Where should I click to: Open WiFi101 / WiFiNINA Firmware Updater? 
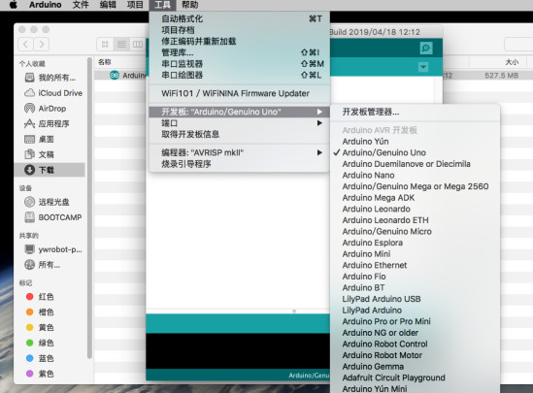point(239,93)
